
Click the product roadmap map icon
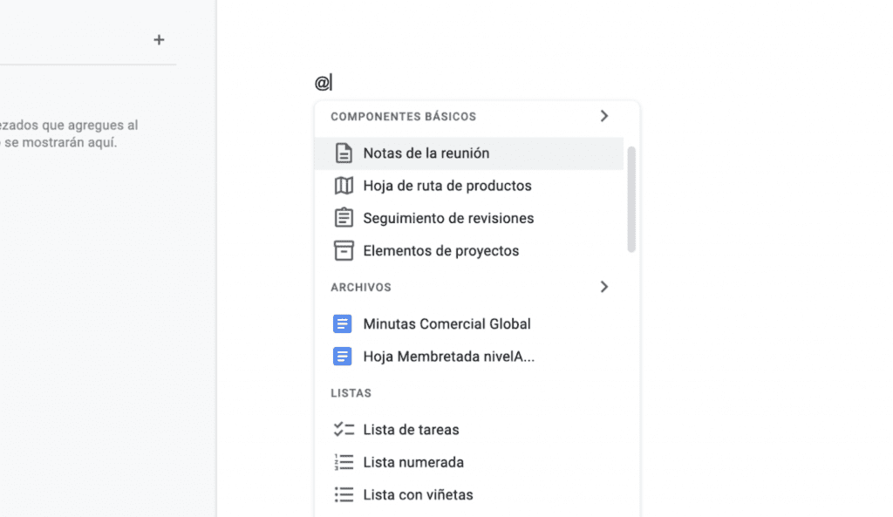click(344, 186)
